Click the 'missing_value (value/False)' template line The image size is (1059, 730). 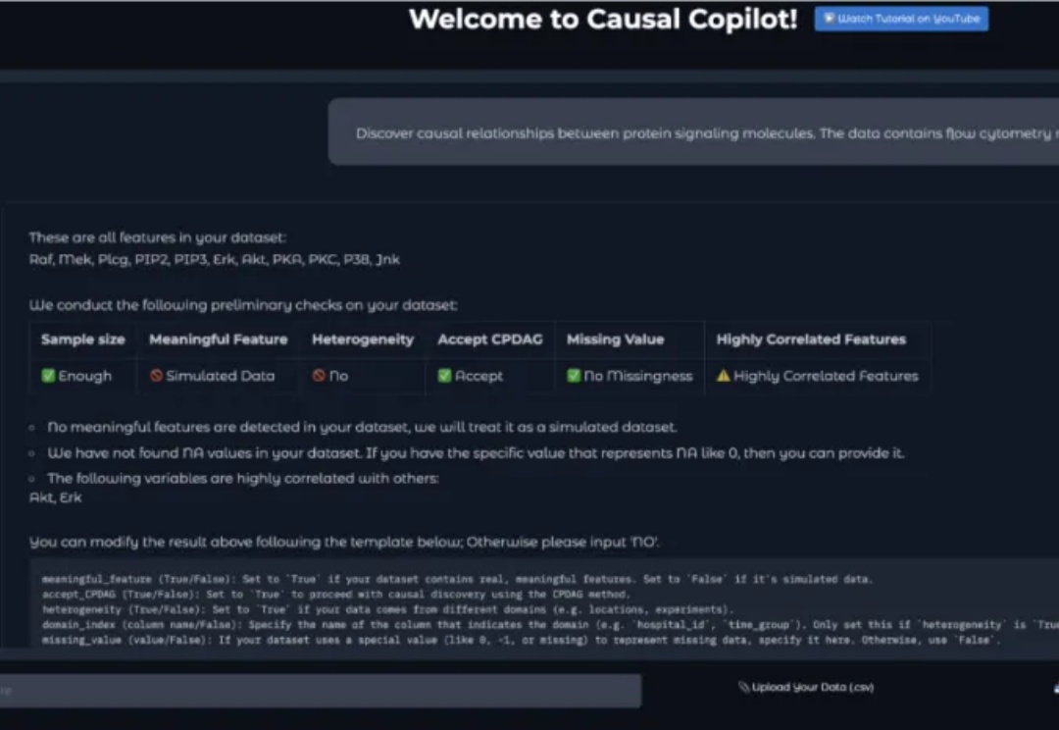tap(522, 640)
